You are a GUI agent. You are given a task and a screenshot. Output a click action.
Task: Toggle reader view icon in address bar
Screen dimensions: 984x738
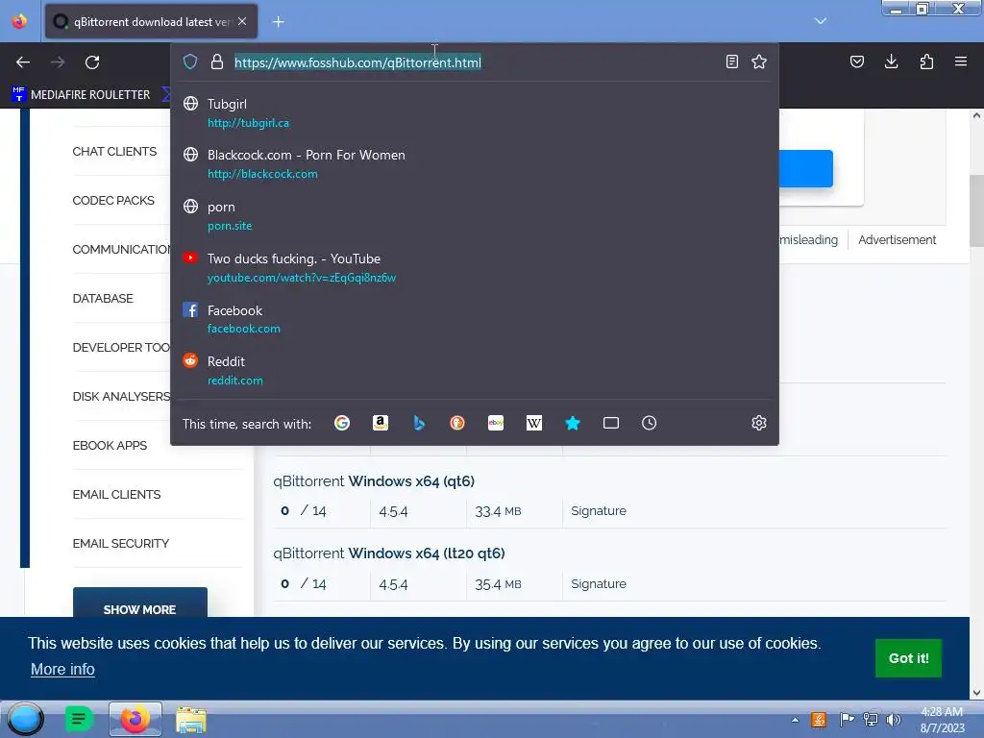731,61
